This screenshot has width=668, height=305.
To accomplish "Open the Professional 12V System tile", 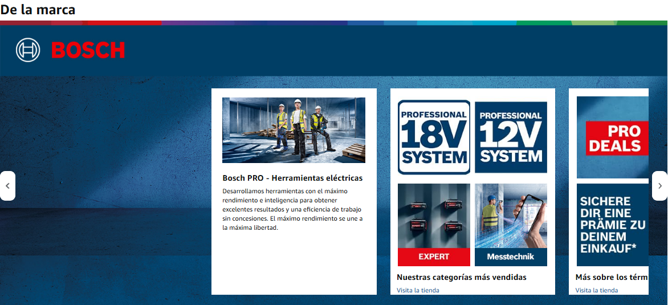I will click(x=511, y=137).
